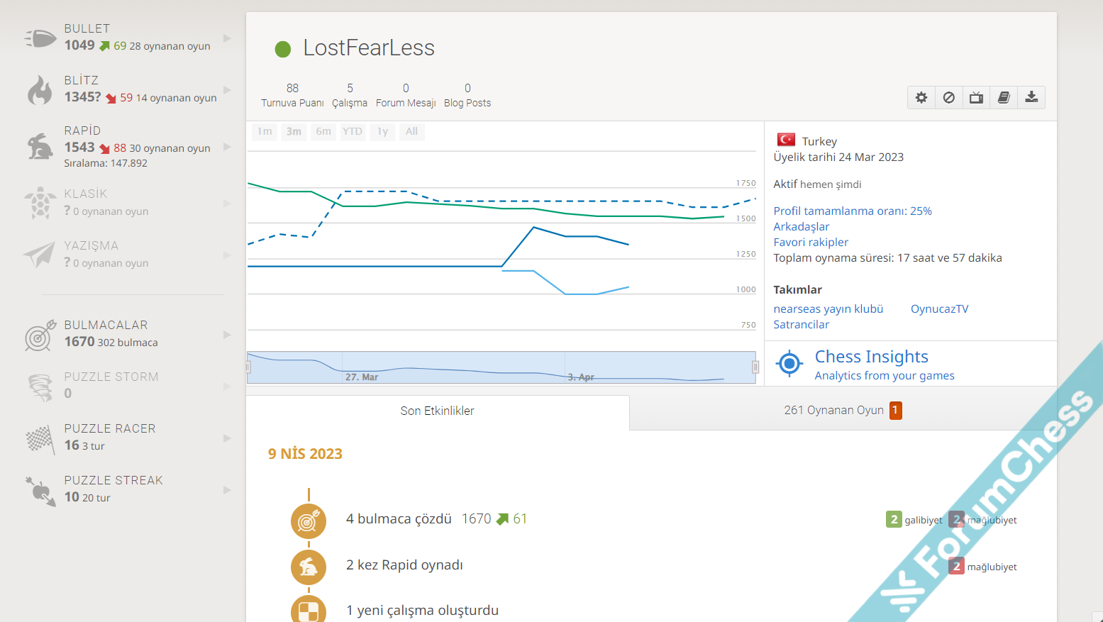Expand the Puzzle Streak row arrow
This screenshot has width=1103, height=622.
(227, 489)
